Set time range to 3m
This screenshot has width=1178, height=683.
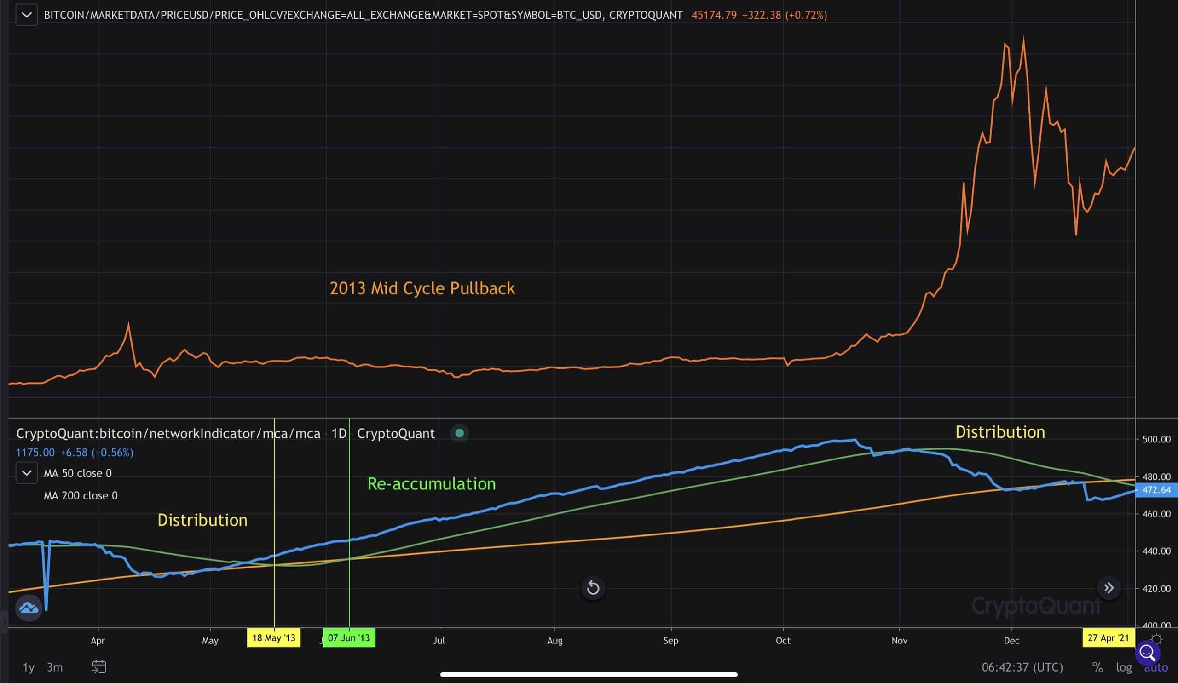pos(55,667)
